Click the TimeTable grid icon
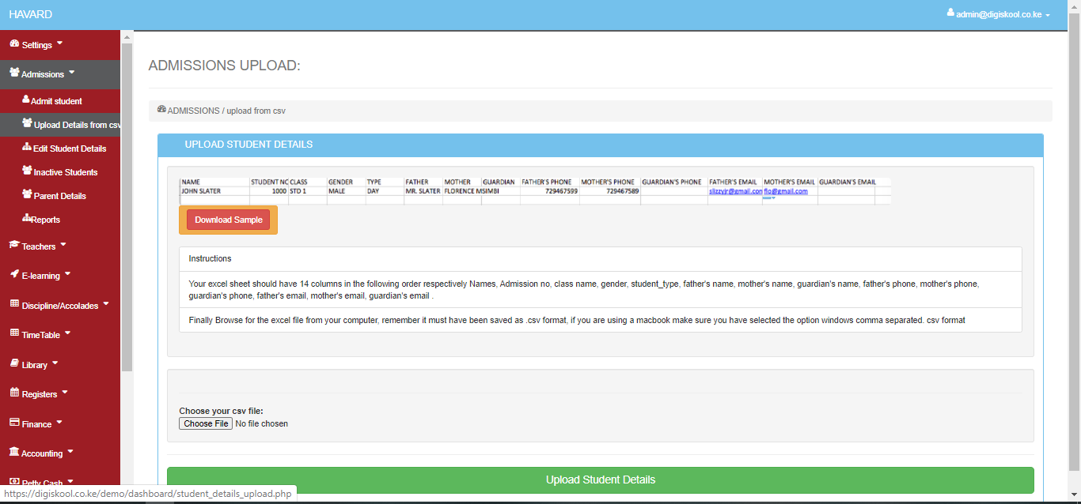Image resolution: width=1081 pixels, height=504 pixels. (x=14, y=334)
